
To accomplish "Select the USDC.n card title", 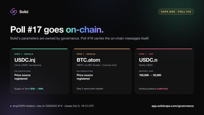I will [148, 60].
